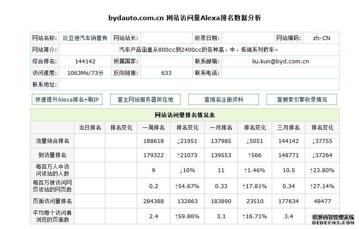Click weekly visit rank 179322
359x229 pixels.
pos(153,155)
